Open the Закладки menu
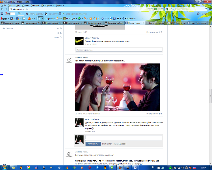 pos(35,5)
